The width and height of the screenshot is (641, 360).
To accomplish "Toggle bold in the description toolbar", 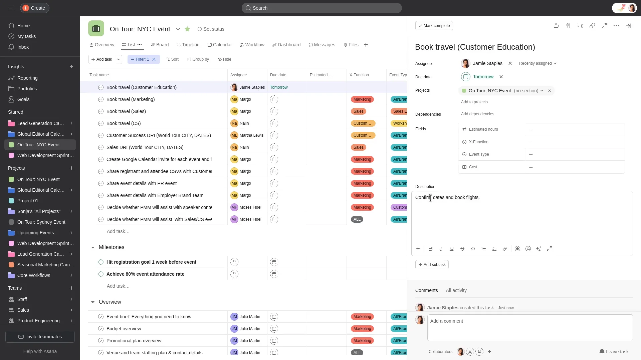I will pyautogui.click(x=430, y=249).
